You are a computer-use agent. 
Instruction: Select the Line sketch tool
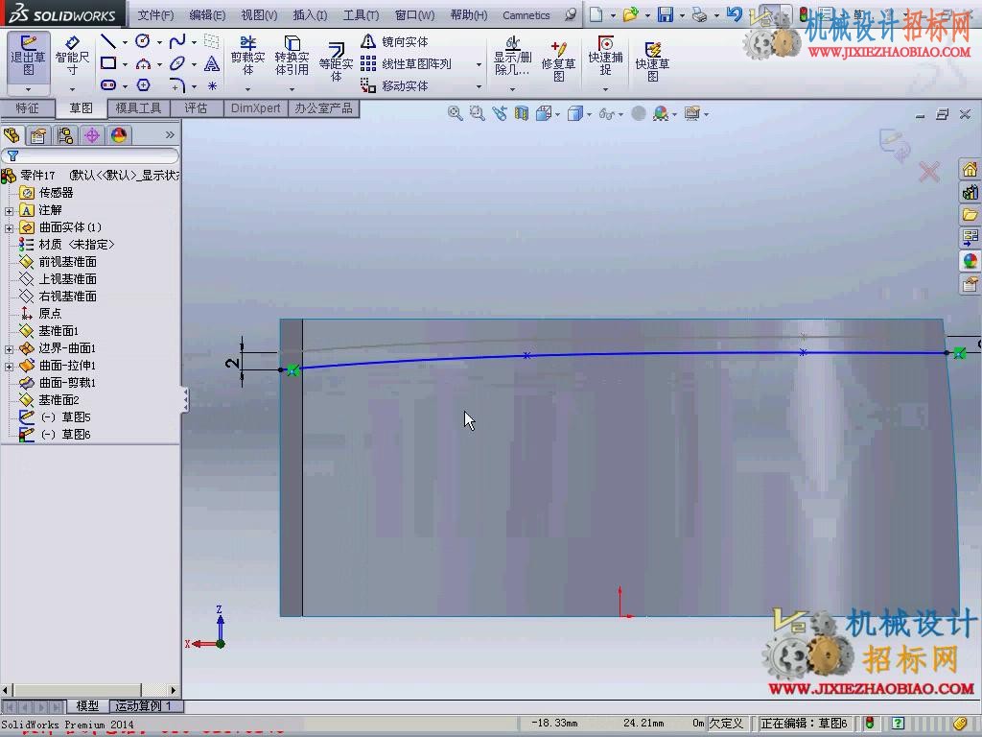pos(108,41)
